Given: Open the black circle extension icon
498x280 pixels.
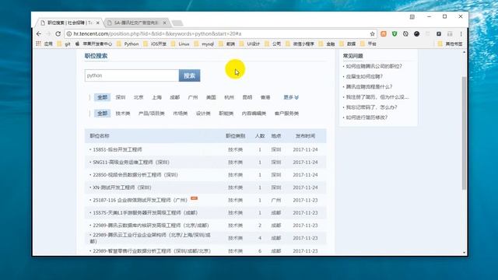Looking at the screenshot, I should 417,33.
